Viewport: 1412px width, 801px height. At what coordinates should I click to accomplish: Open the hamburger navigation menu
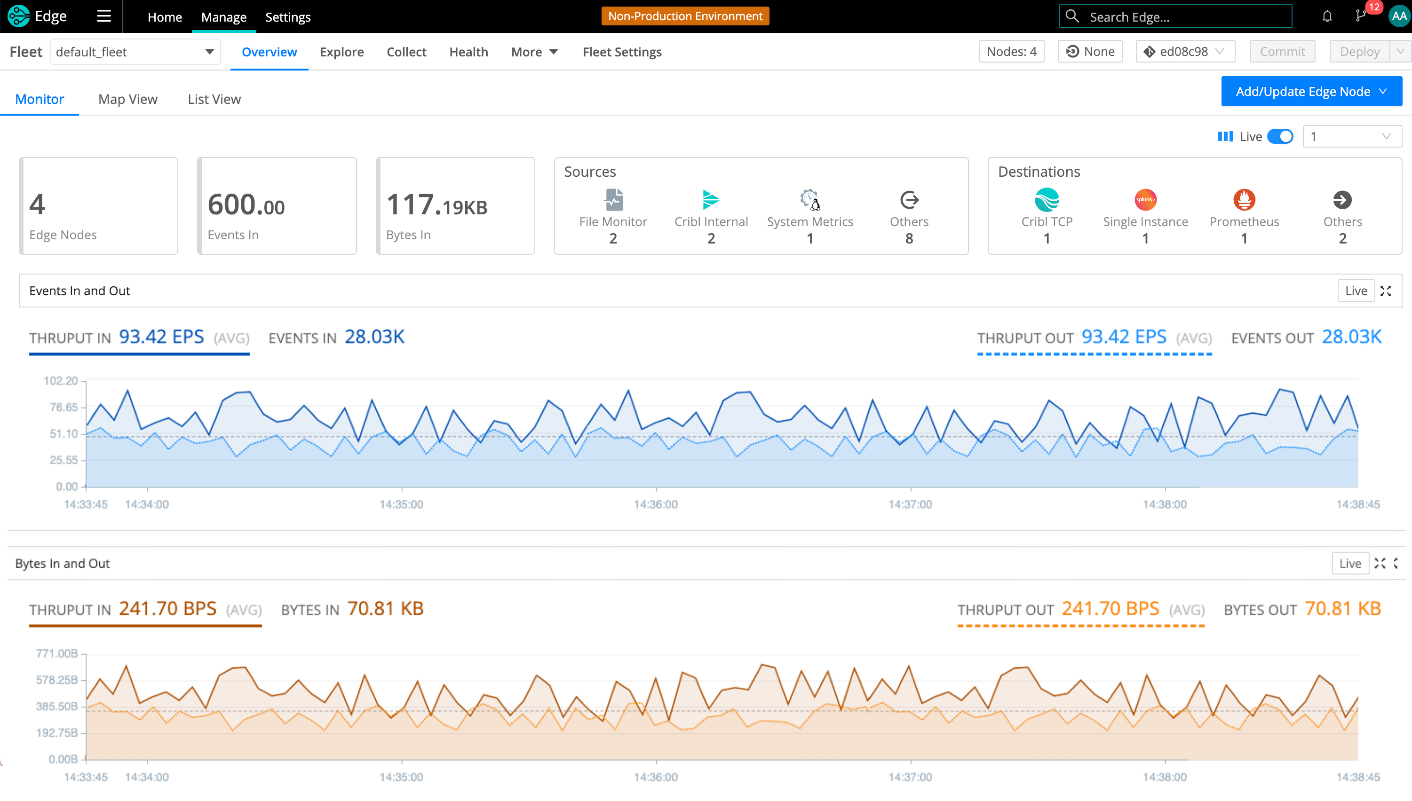pos(103,16)
